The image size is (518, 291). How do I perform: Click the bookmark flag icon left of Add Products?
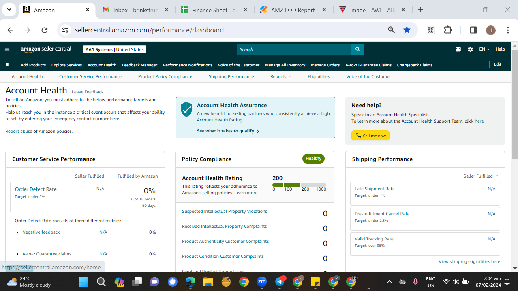click(x=7, y=65)
